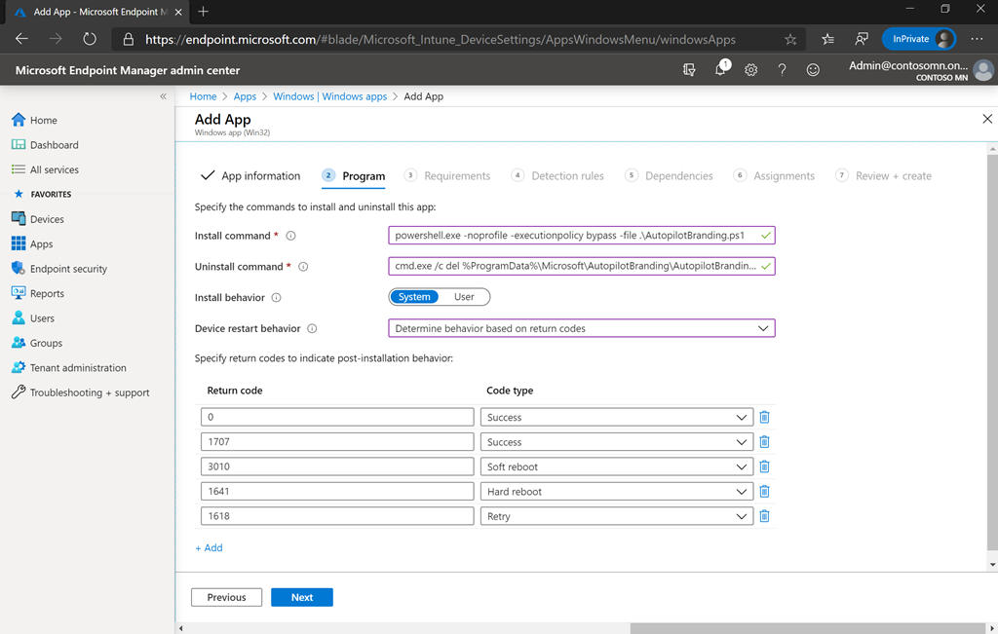Click the Next button
The image size is (998, 634).
302,597
